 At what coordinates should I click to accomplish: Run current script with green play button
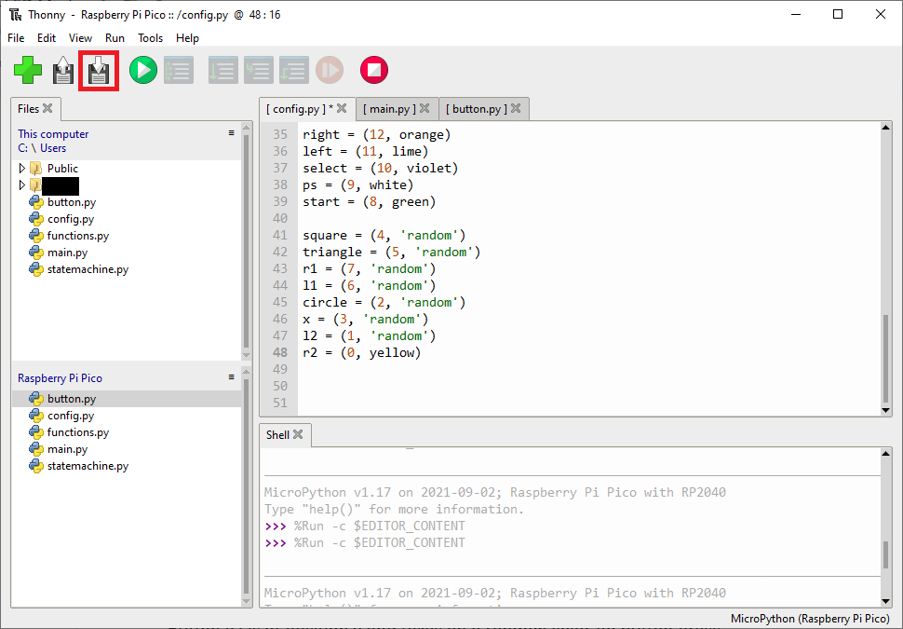pos(142,70)
